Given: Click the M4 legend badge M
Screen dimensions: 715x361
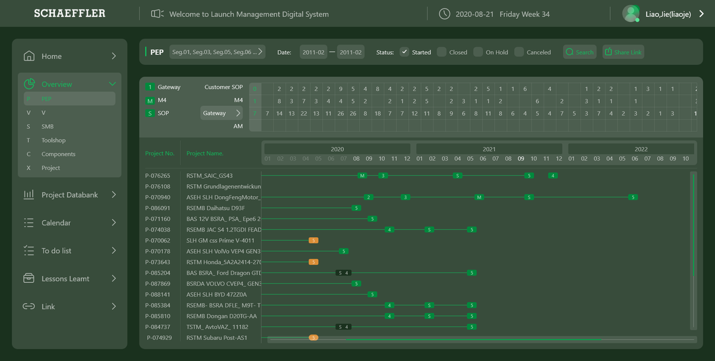Looking at the screenshot, I should [150, 100].
